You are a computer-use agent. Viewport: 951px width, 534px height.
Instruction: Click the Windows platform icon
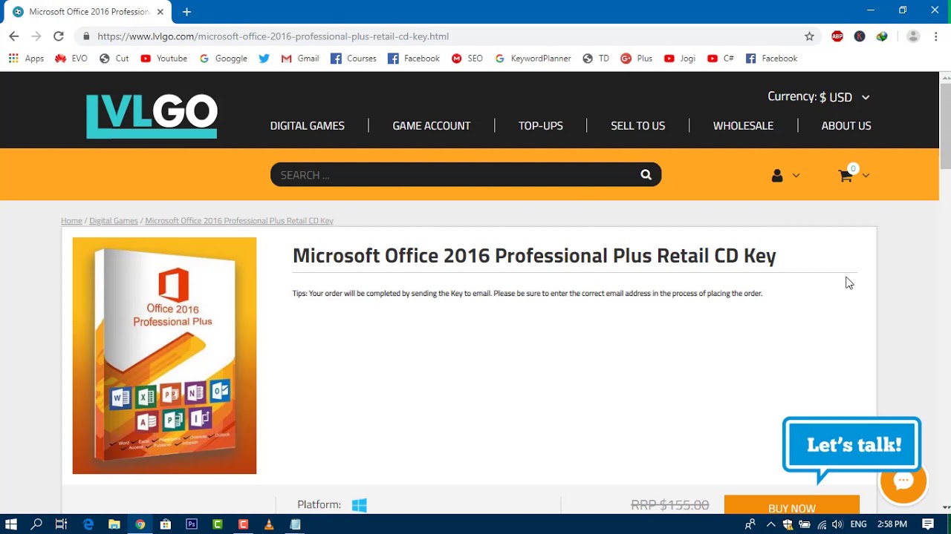tap(360, 505)
